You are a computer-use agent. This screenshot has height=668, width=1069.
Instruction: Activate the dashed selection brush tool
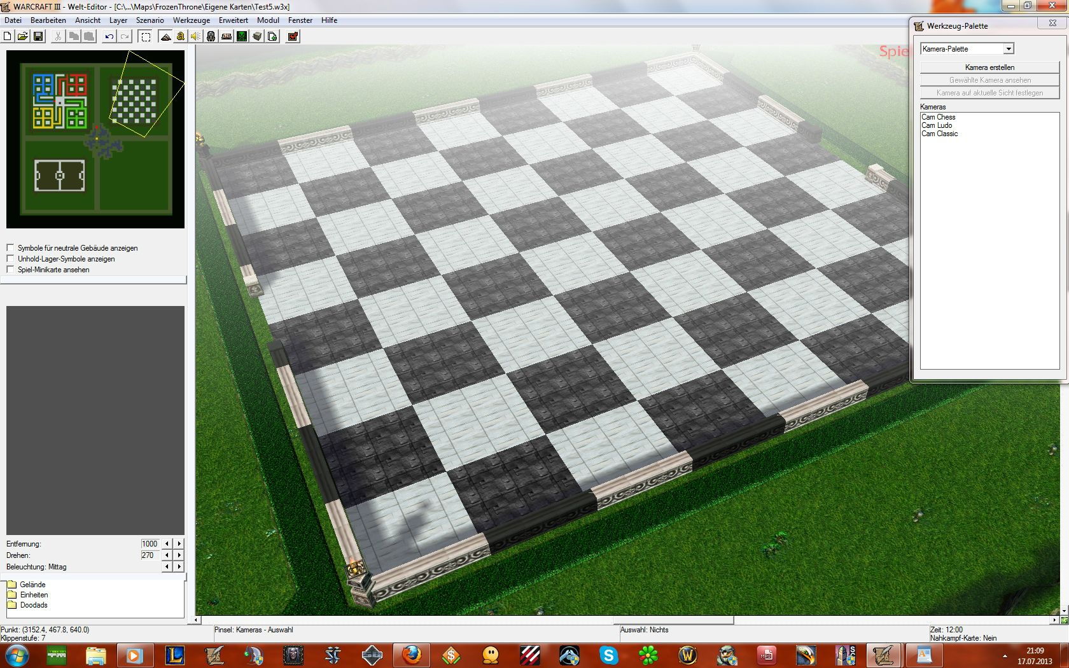click(x=146, y=37)
